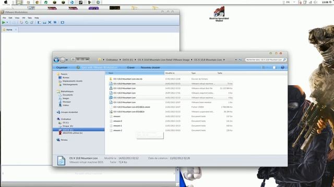Screen dimensions: 334x187
Task: Click the search magnifier icon in Explorer
Action: point(284,60)
